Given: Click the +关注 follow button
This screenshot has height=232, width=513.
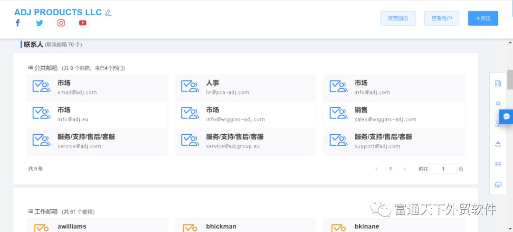Looking at the screenshot, I should [483, 19].
